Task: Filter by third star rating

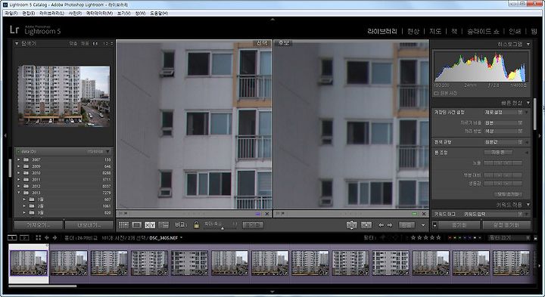Action: (425, 237)
